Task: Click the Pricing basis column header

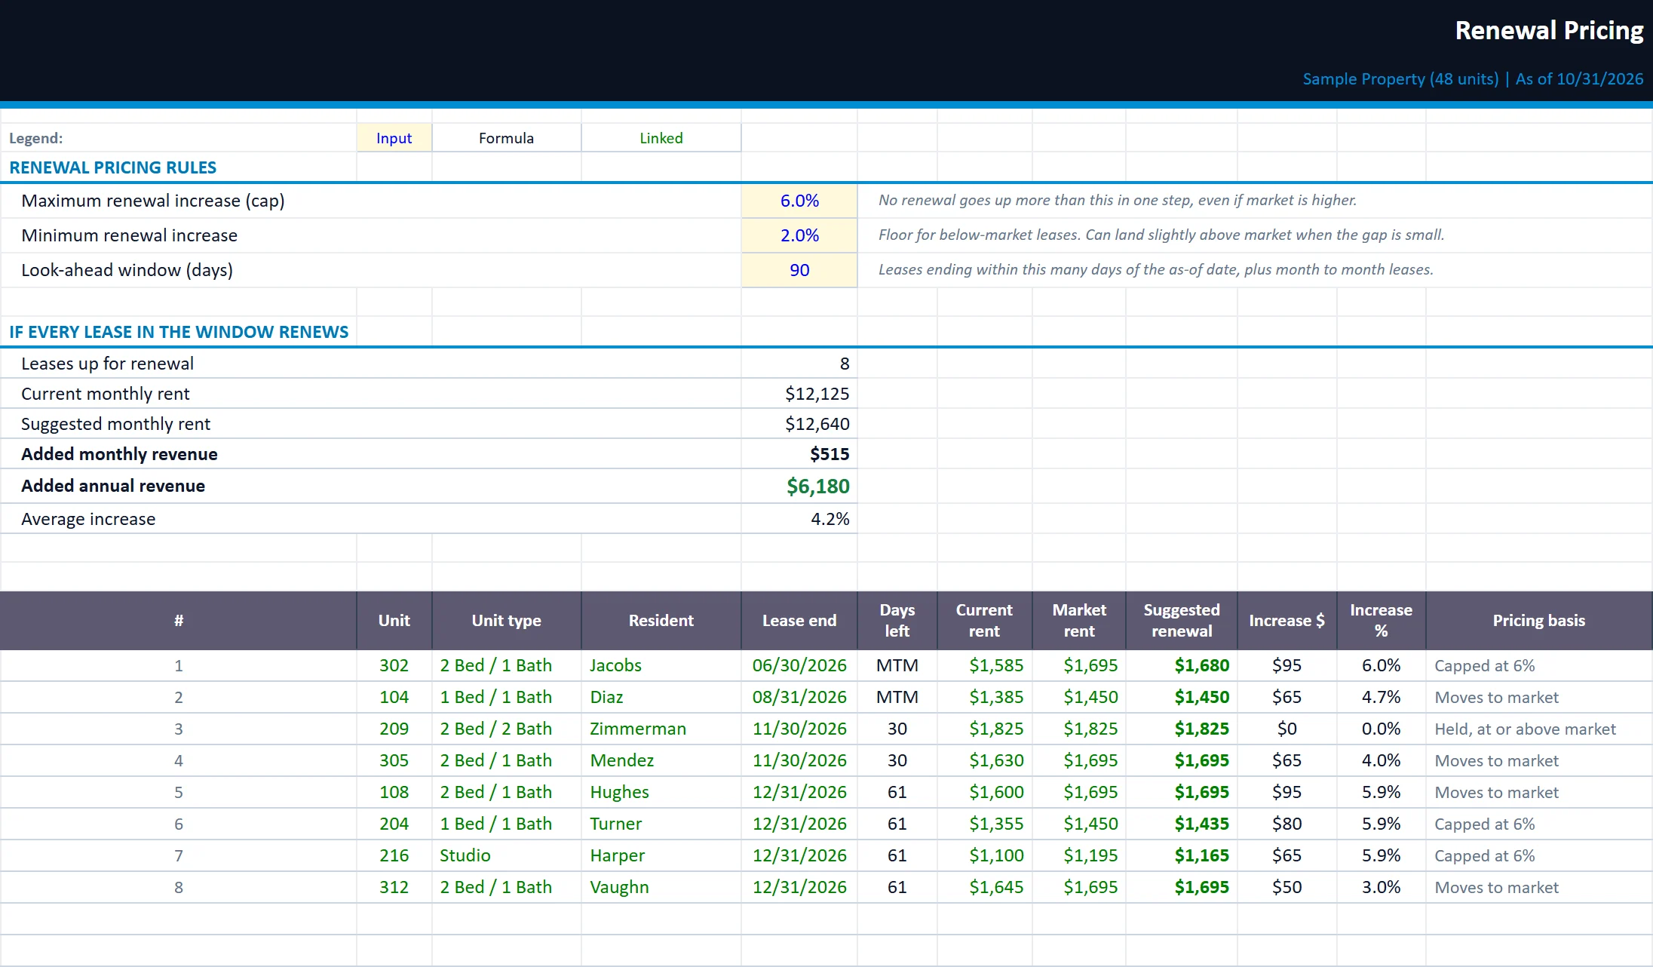Action: coord(1539,621)
